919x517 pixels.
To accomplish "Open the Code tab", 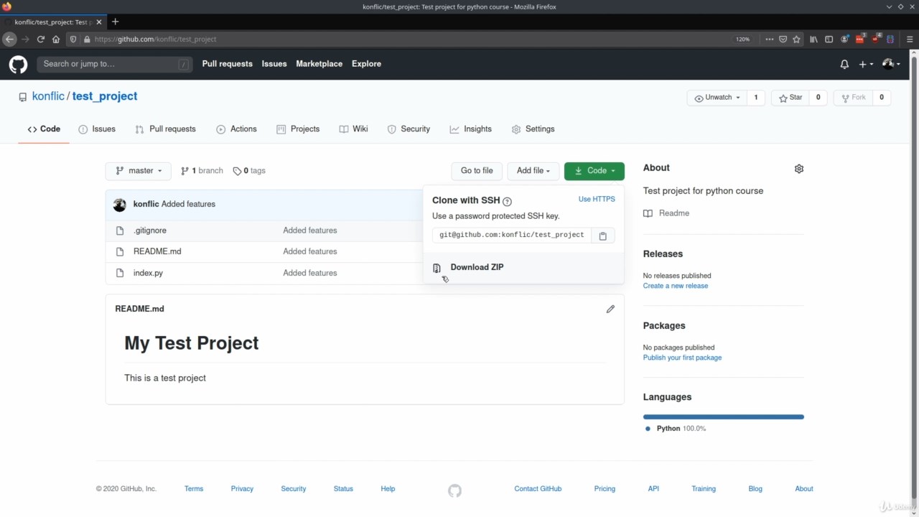I will click(x=44, y=129).
